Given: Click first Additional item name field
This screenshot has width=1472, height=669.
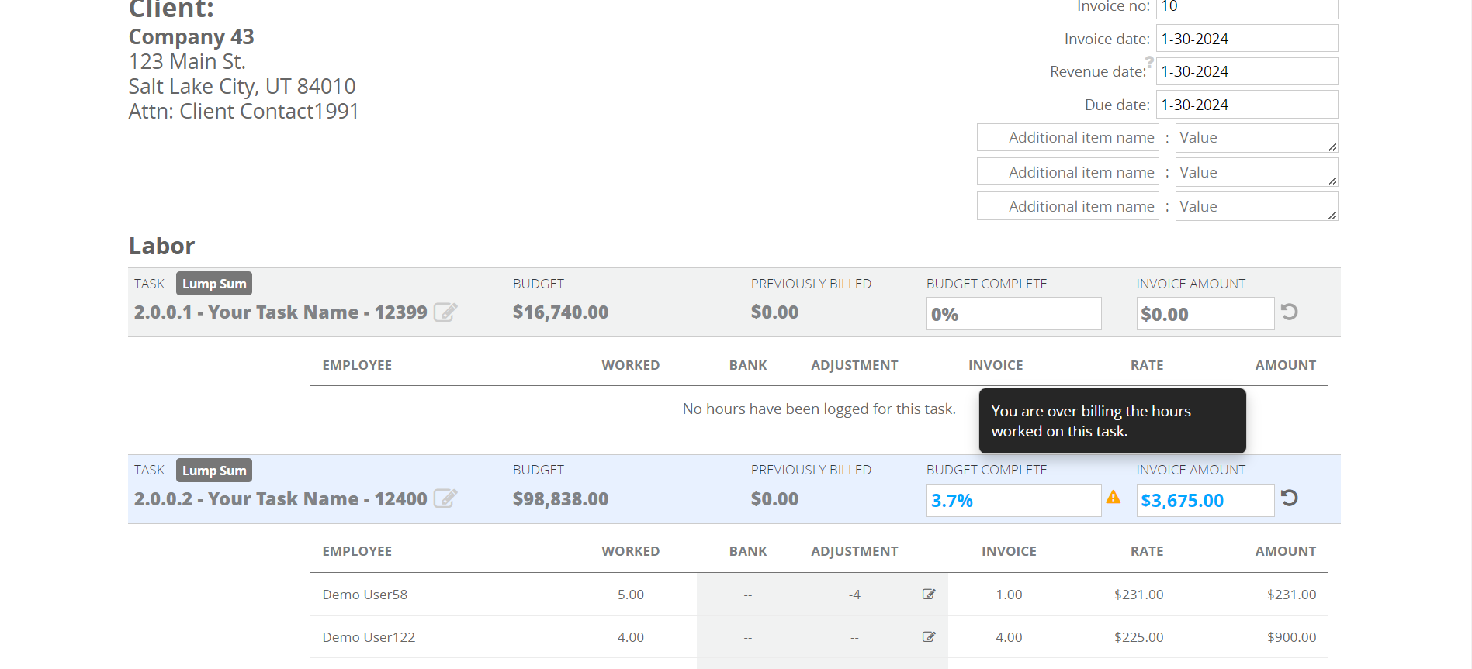Looking at the screenshot, I should click(x=1068, y=138).
